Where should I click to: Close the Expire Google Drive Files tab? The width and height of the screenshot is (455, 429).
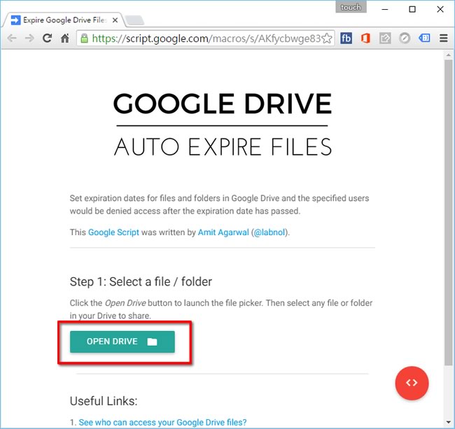click(115, 20)
